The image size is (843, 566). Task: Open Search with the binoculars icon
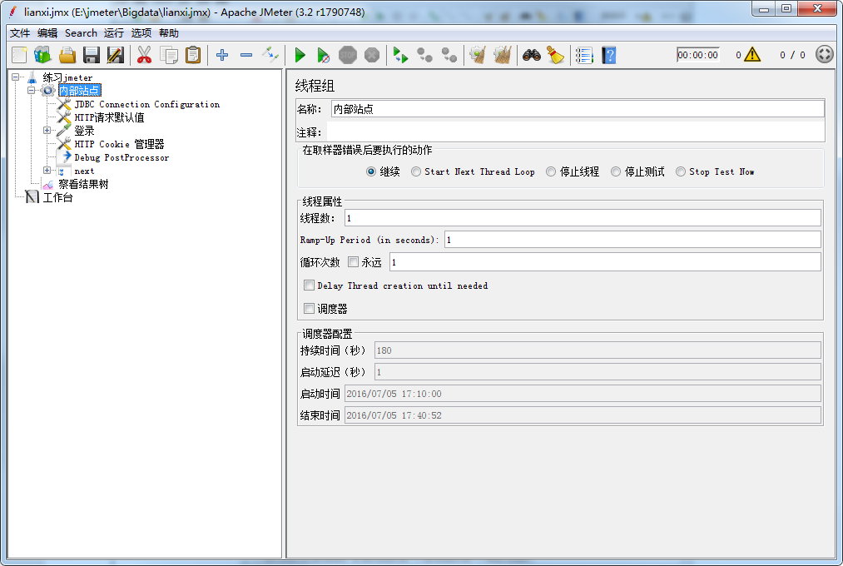click(x=531, y=55)
